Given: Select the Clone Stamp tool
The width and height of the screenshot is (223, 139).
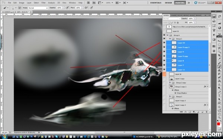Looking at the screenshot, I should [219, 70].
